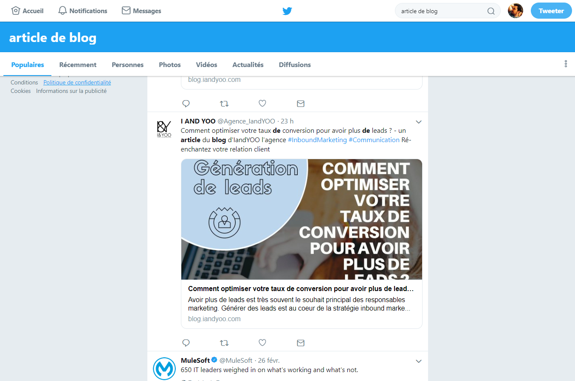Open Notifications from the top bar
Viewport: 575px width, 381px height.
(82, 11)
